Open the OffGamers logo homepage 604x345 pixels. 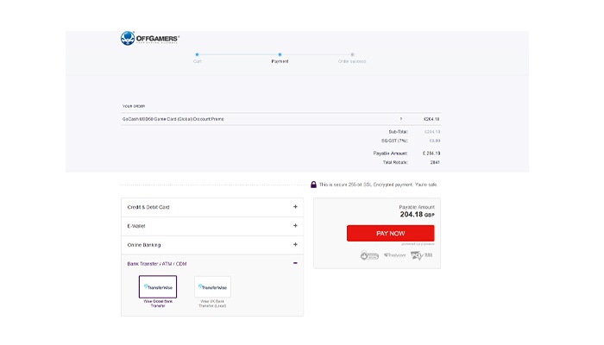coord(149,38)
